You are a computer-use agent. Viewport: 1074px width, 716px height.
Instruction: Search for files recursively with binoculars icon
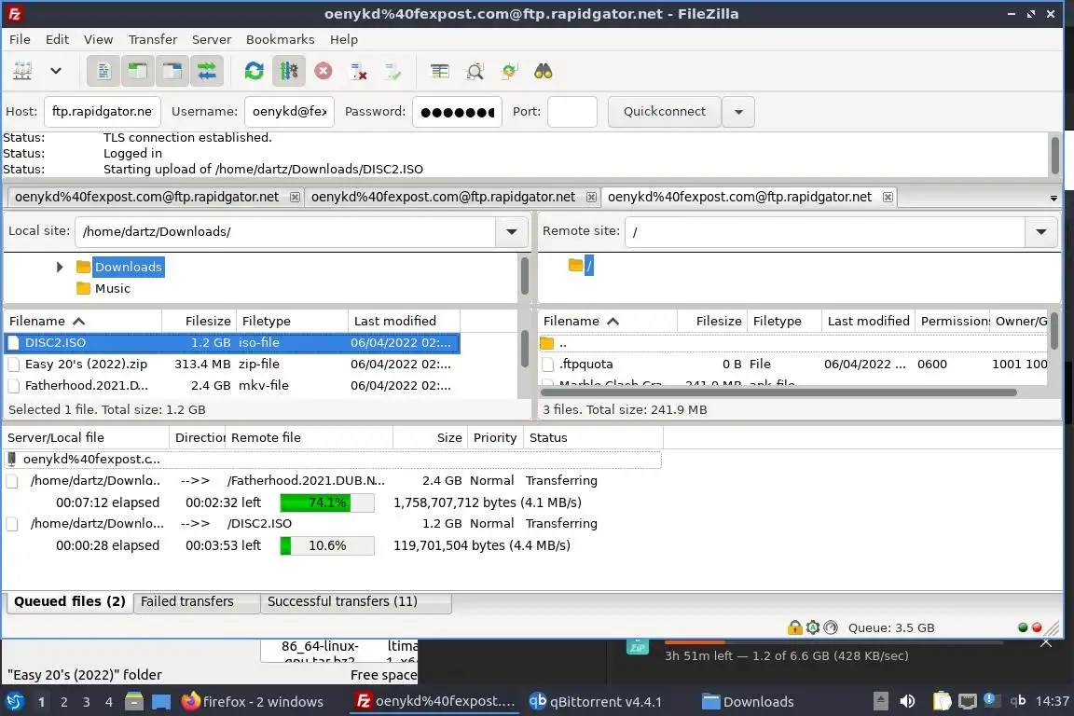tap(544, 71)
